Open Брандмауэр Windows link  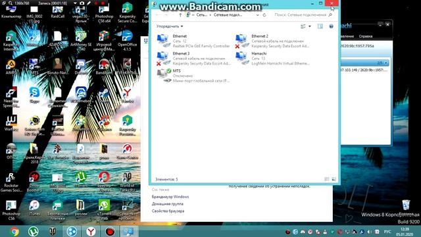click(170, 197)
